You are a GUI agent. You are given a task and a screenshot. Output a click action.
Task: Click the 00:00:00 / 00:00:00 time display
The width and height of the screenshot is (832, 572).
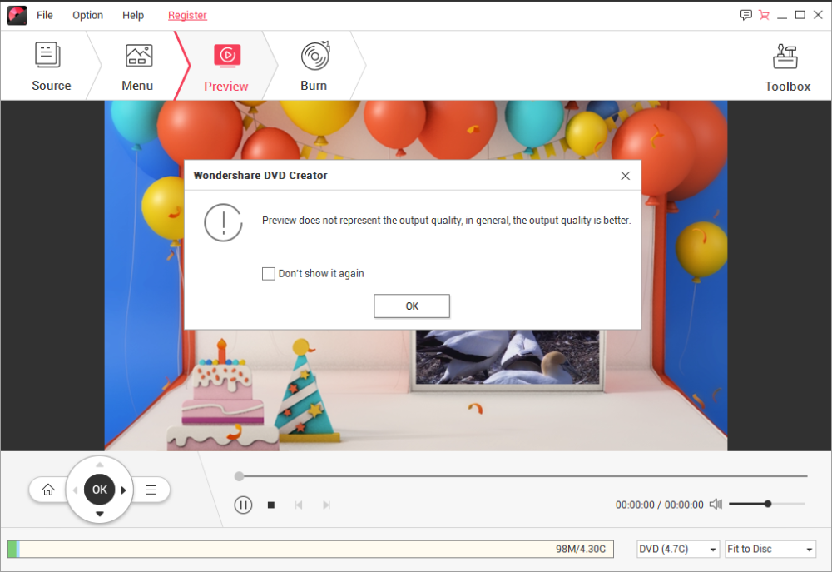pyautogui.click(x=659, y=505)
